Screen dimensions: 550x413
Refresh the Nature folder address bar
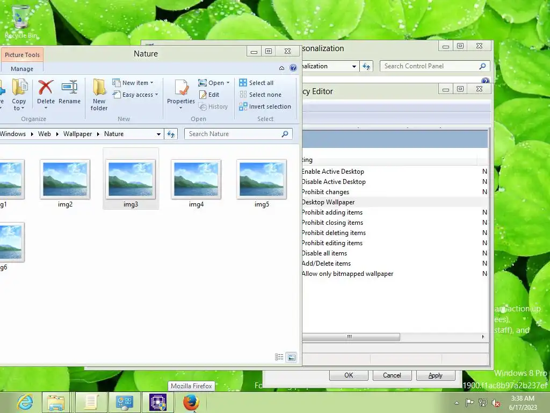tap(171, 134)
